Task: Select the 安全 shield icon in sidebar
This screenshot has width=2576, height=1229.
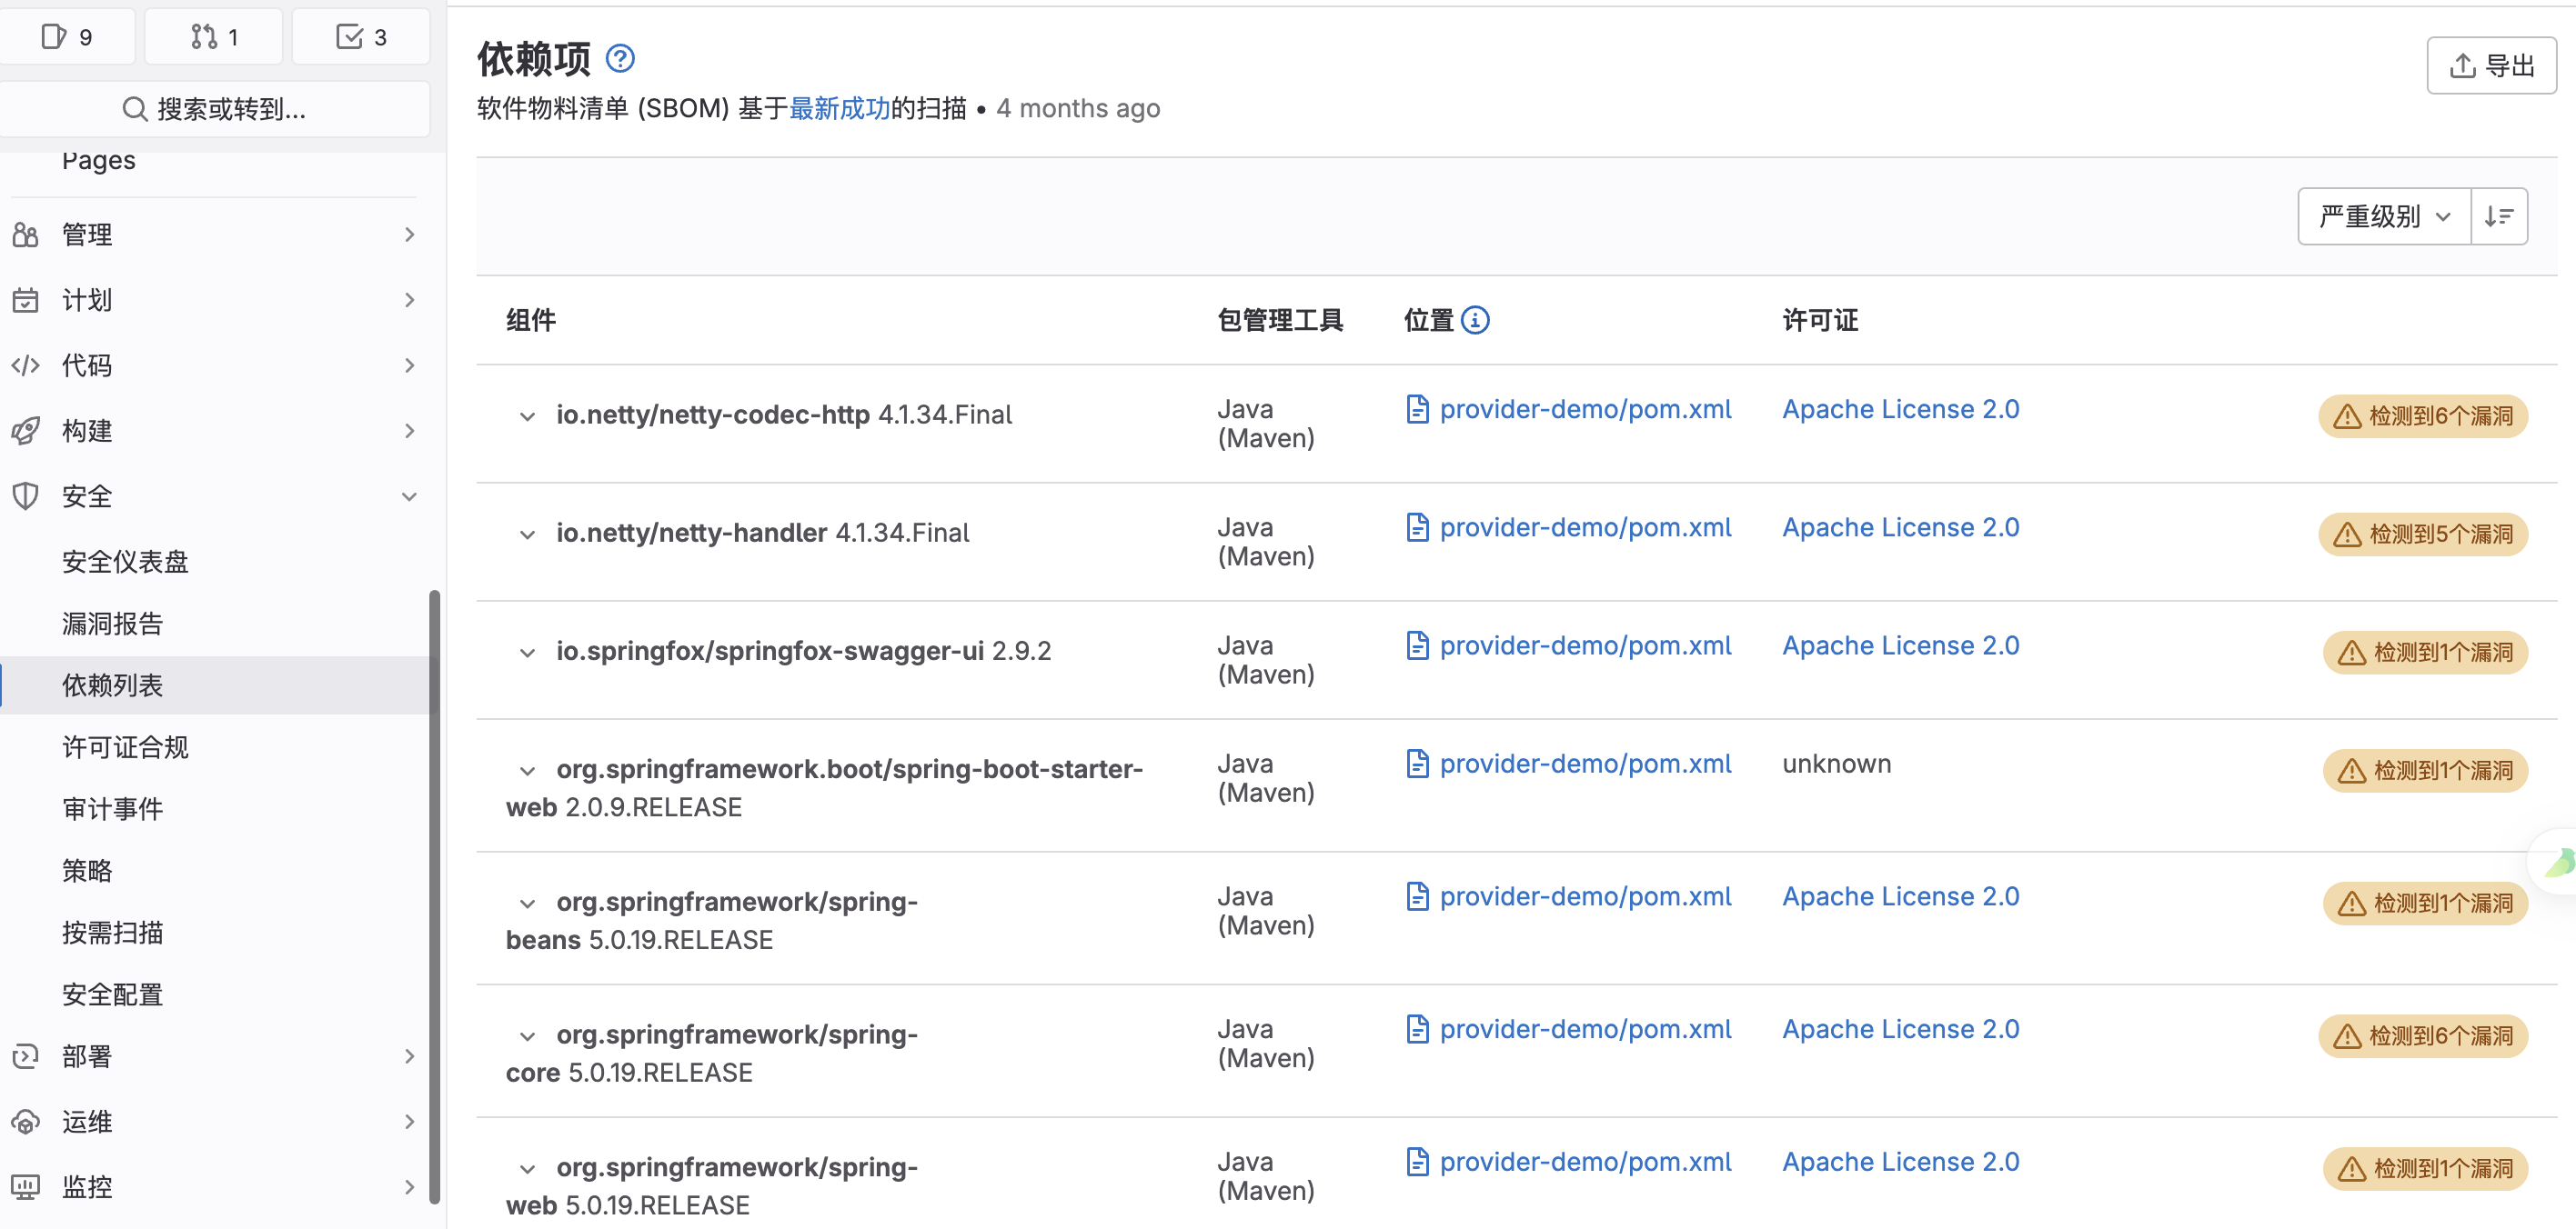Action: point(25,495)
